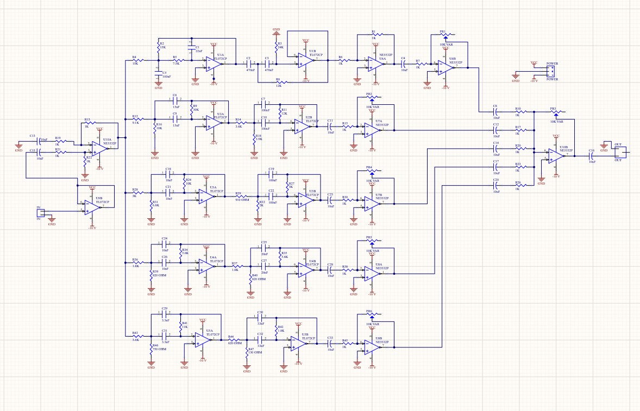Click the OUT port symbol
Viewport: 640px width, 411px height.
[619, 151]
